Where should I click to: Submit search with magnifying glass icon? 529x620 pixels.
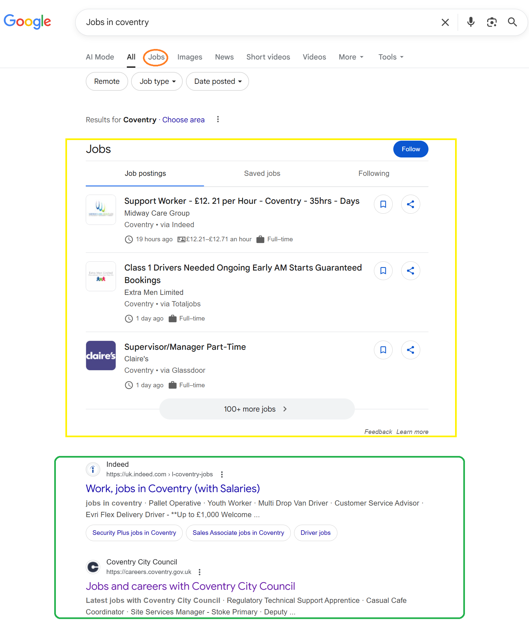click(512, 22)
